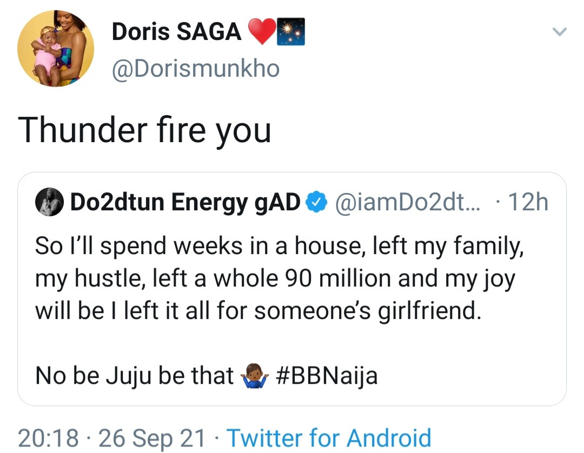Click the @iamDo2dt... handle
This screenshot has height=453, width=584.
[403, 203]
